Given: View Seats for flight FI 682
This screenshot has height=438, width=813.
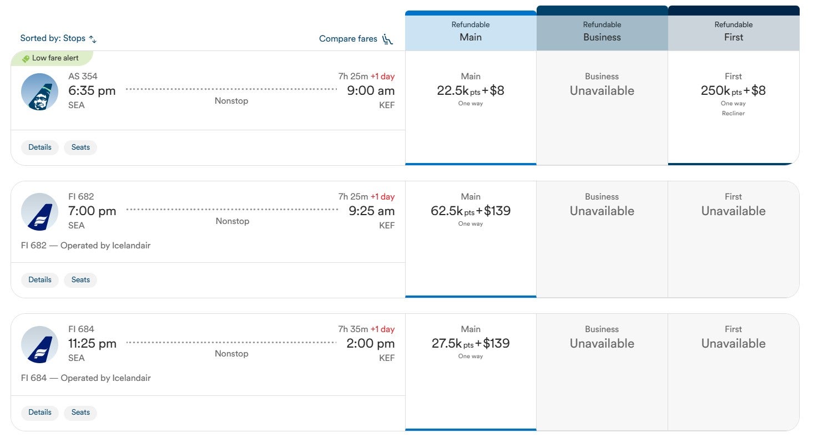Looking at the screenshot, I should [80, 280].
